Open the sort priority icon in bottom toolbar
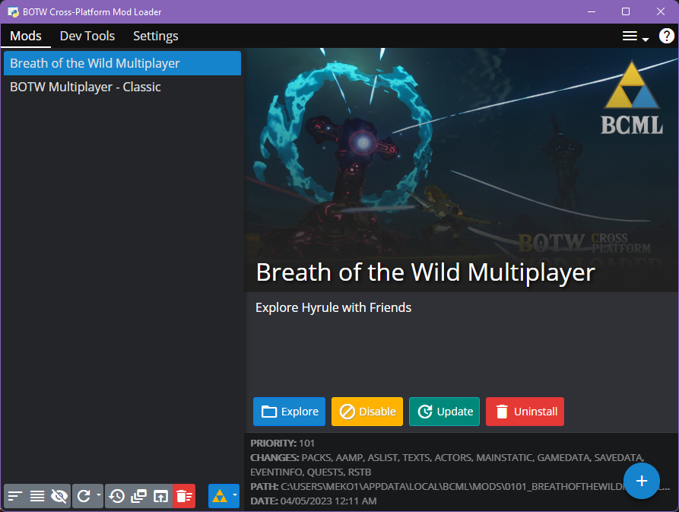Screen dimensions: 679x512 [x=15, y=496]
